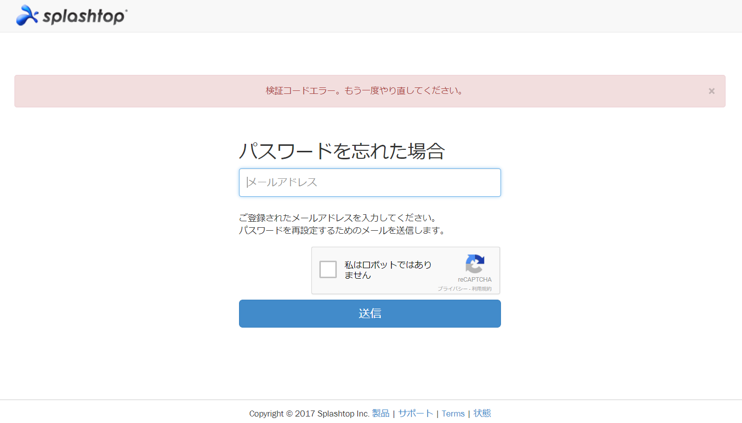Viewport: 742px width, 423px height.
Task: Click the reCAPTCHA logo text
Action: 475,280
